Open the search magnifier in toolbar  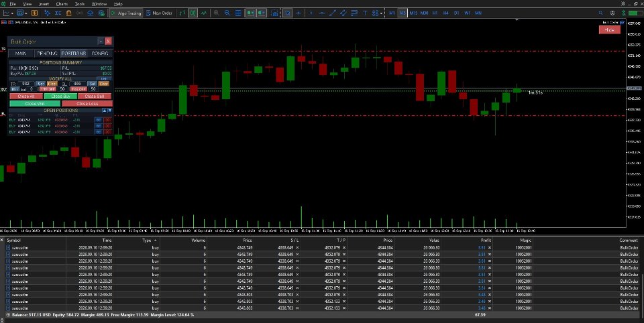coord(600,13)
